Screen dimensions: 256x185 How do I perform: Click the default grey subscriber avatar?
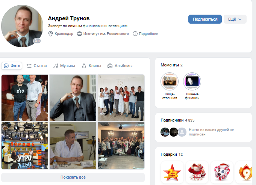(x=182, y=132)
